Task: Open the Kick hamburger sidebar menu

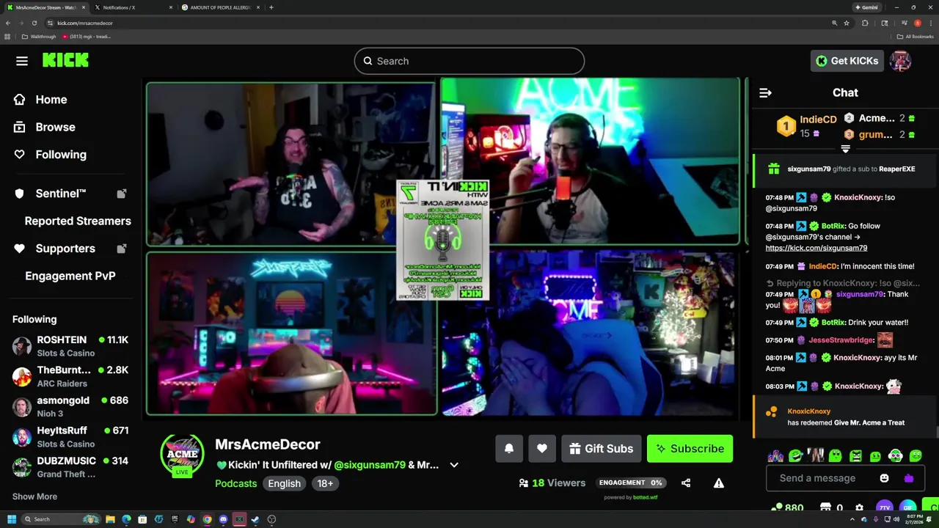Action: (x=22, y=61)
